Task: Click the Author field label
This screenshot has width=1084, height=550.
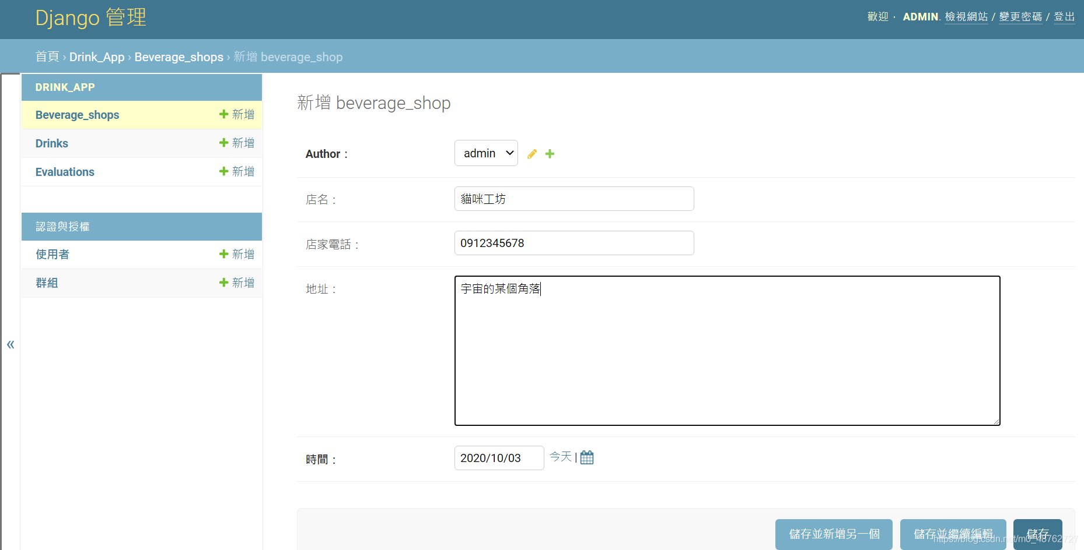Action: [326, 154]
